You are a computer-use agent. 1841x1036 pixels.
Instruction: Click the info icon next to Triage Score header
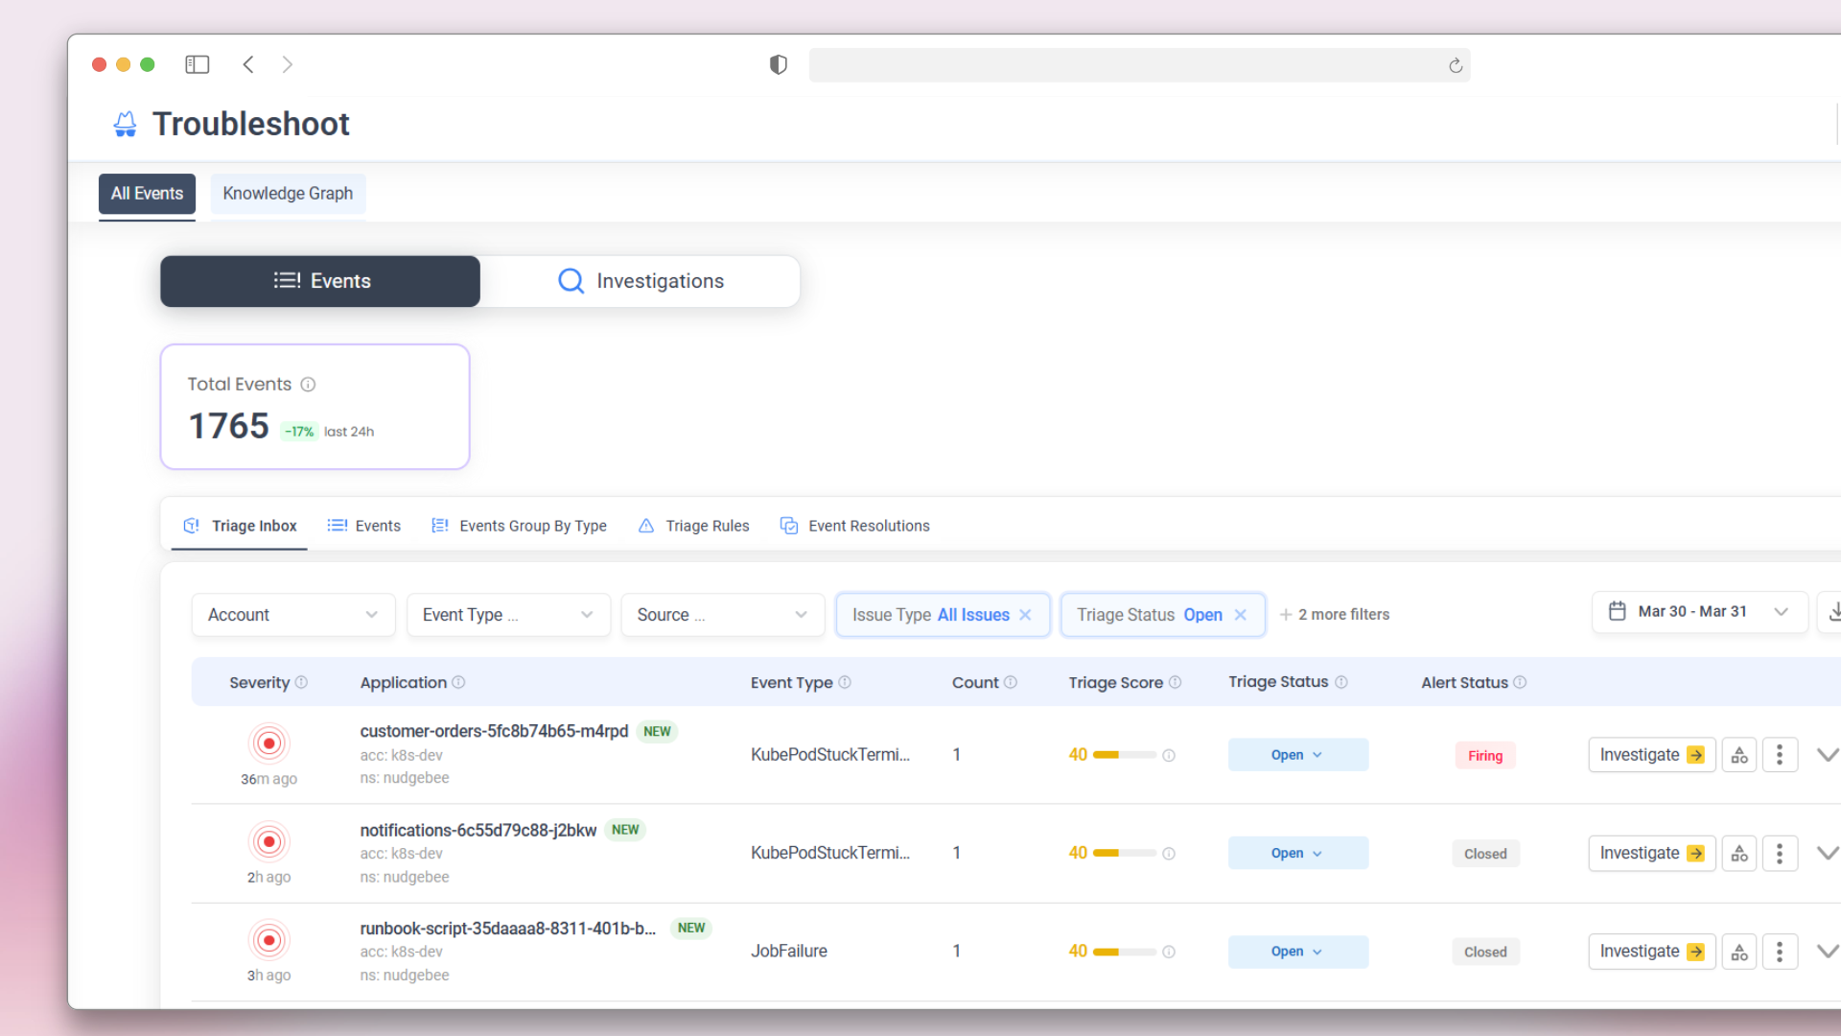click(1177, 682)
